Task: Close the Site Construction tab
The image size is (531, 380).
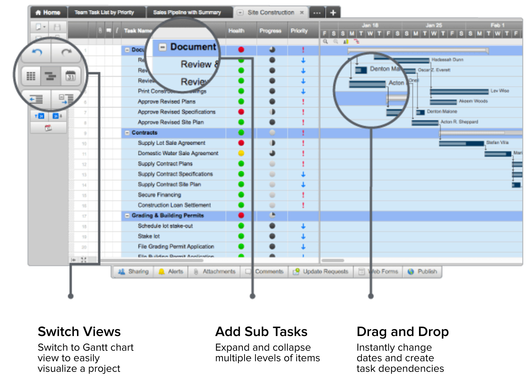Action: click(302, 13)
